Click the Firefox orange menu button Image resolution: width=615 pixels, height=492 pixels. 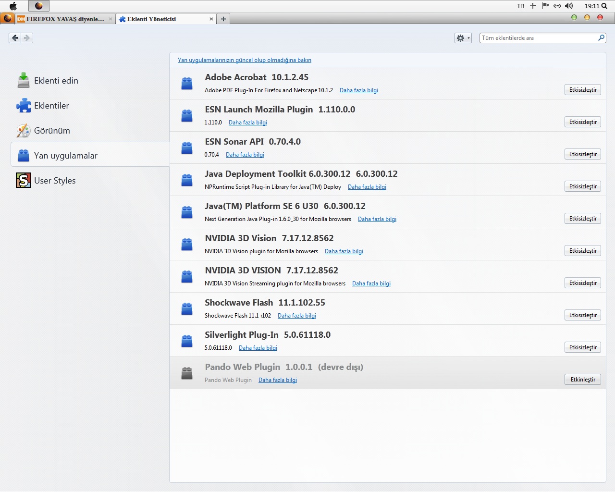point(8,18)
